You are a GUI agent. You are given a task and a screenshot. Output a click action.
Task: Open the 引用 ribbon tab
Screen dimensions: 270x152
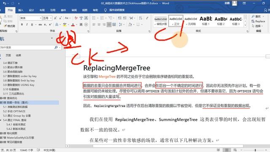click(x=53, y=10)
